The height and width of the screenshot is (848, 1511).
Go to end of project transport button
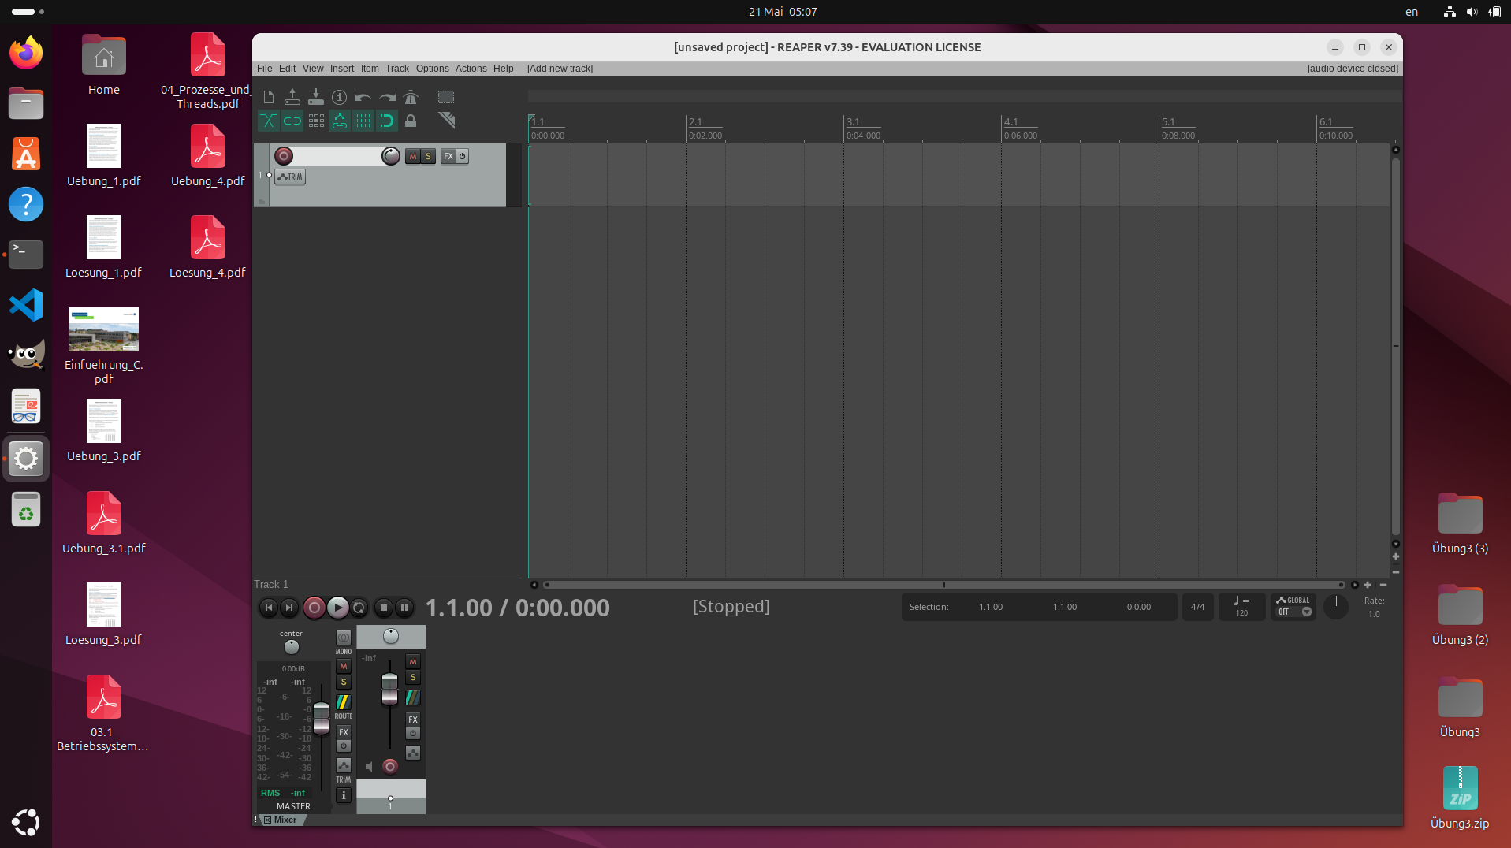pyautogui.click(x=289, y=608)
